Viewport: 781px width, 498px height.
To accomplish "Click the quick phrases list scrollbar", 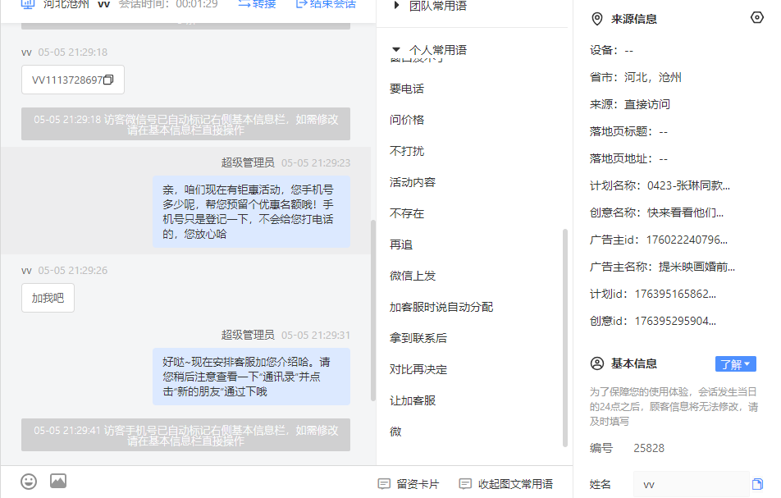I will pyautogui.click(x=564, y=338).
